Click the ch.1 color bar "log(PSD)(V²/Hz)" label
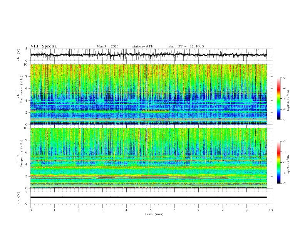This screenshot has height=236, width=305. pyautogui.click(x=288, y=101)
